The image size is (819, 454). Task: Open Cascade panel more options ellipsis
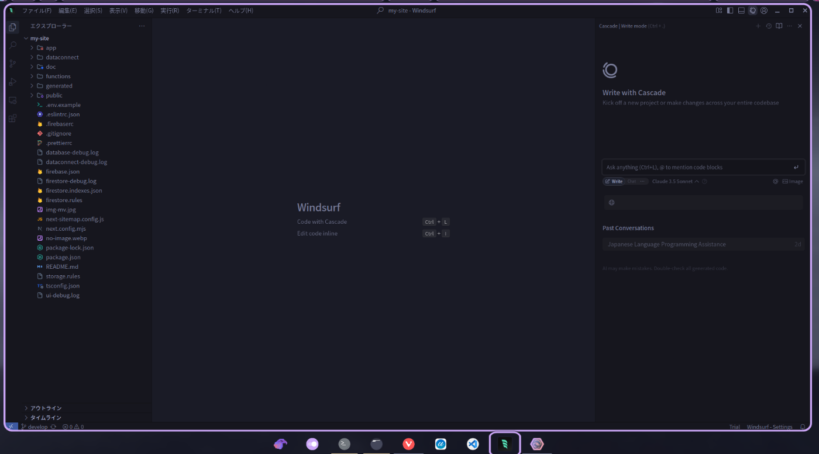pos(790,26)
